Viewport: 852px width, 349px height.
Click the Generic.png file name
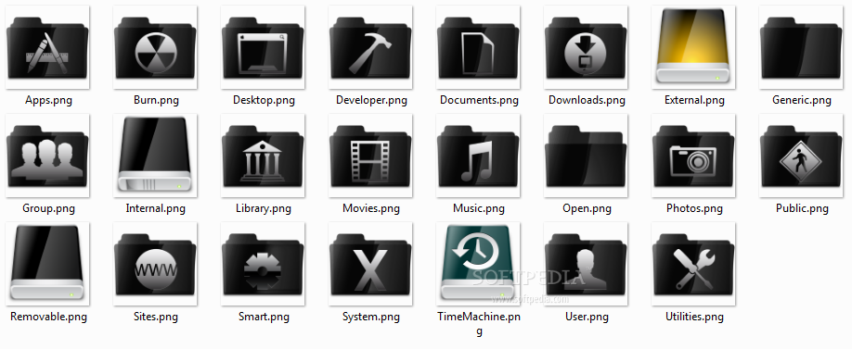(802, 100)
